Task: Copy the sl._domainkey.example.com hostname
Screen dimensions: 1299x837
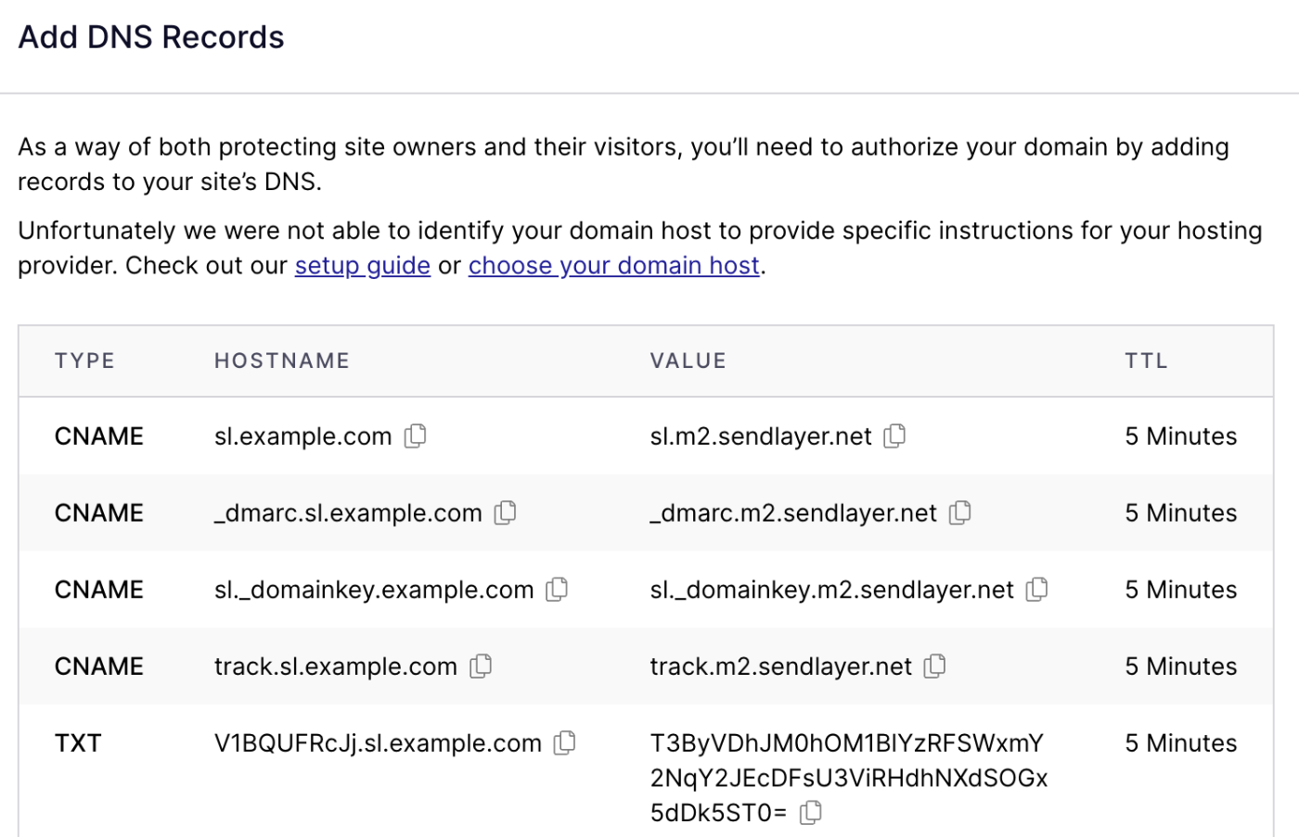Action: (x=557, y=590)
